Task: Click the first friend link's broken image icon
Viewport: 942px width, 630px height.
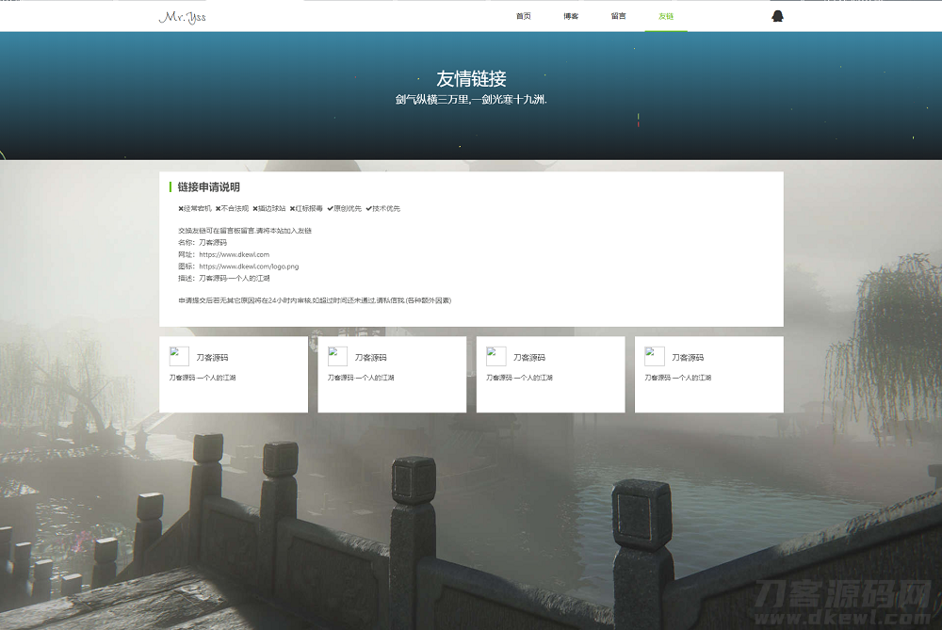Action: pyautogui.click(x=179, y=356)
